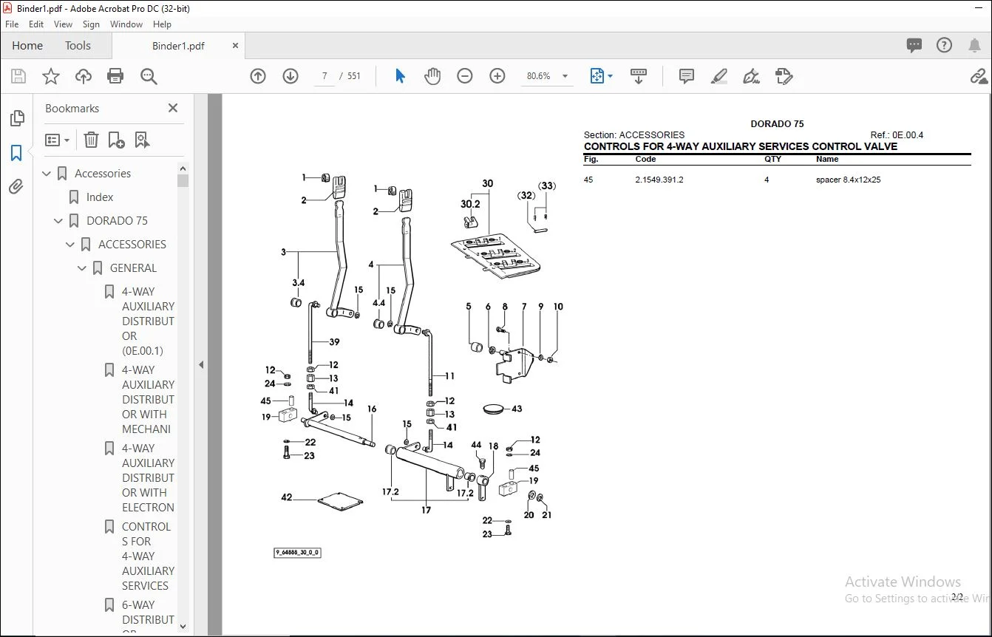The height and width of the screenshot is (637, 992).
Task: Delete the selected bookmark
Action: pos(91,140)
